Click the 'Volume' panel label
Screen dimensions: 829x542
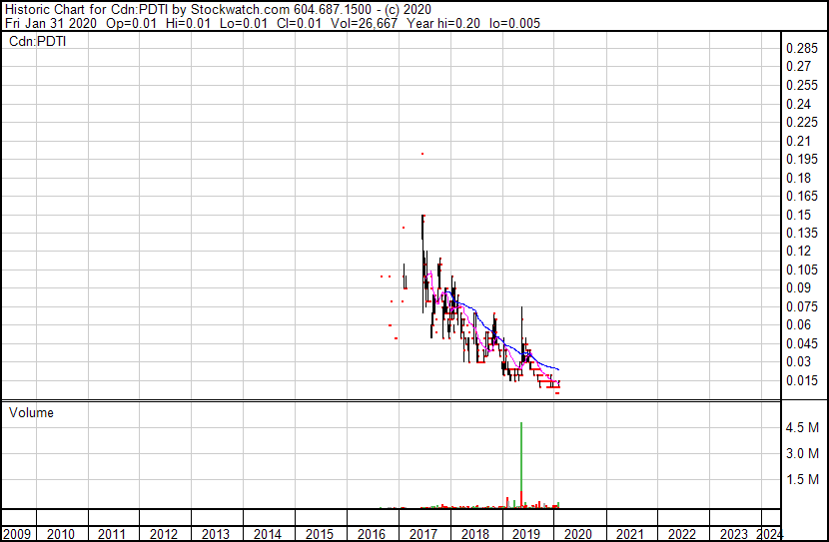coord(31,412)
